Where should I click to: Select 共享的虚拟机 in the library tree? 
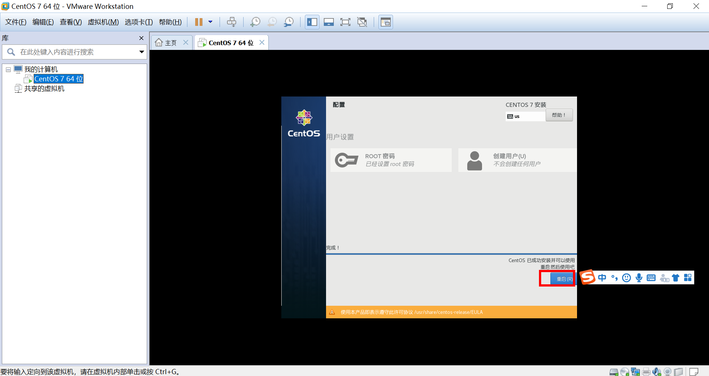[44, 89]
